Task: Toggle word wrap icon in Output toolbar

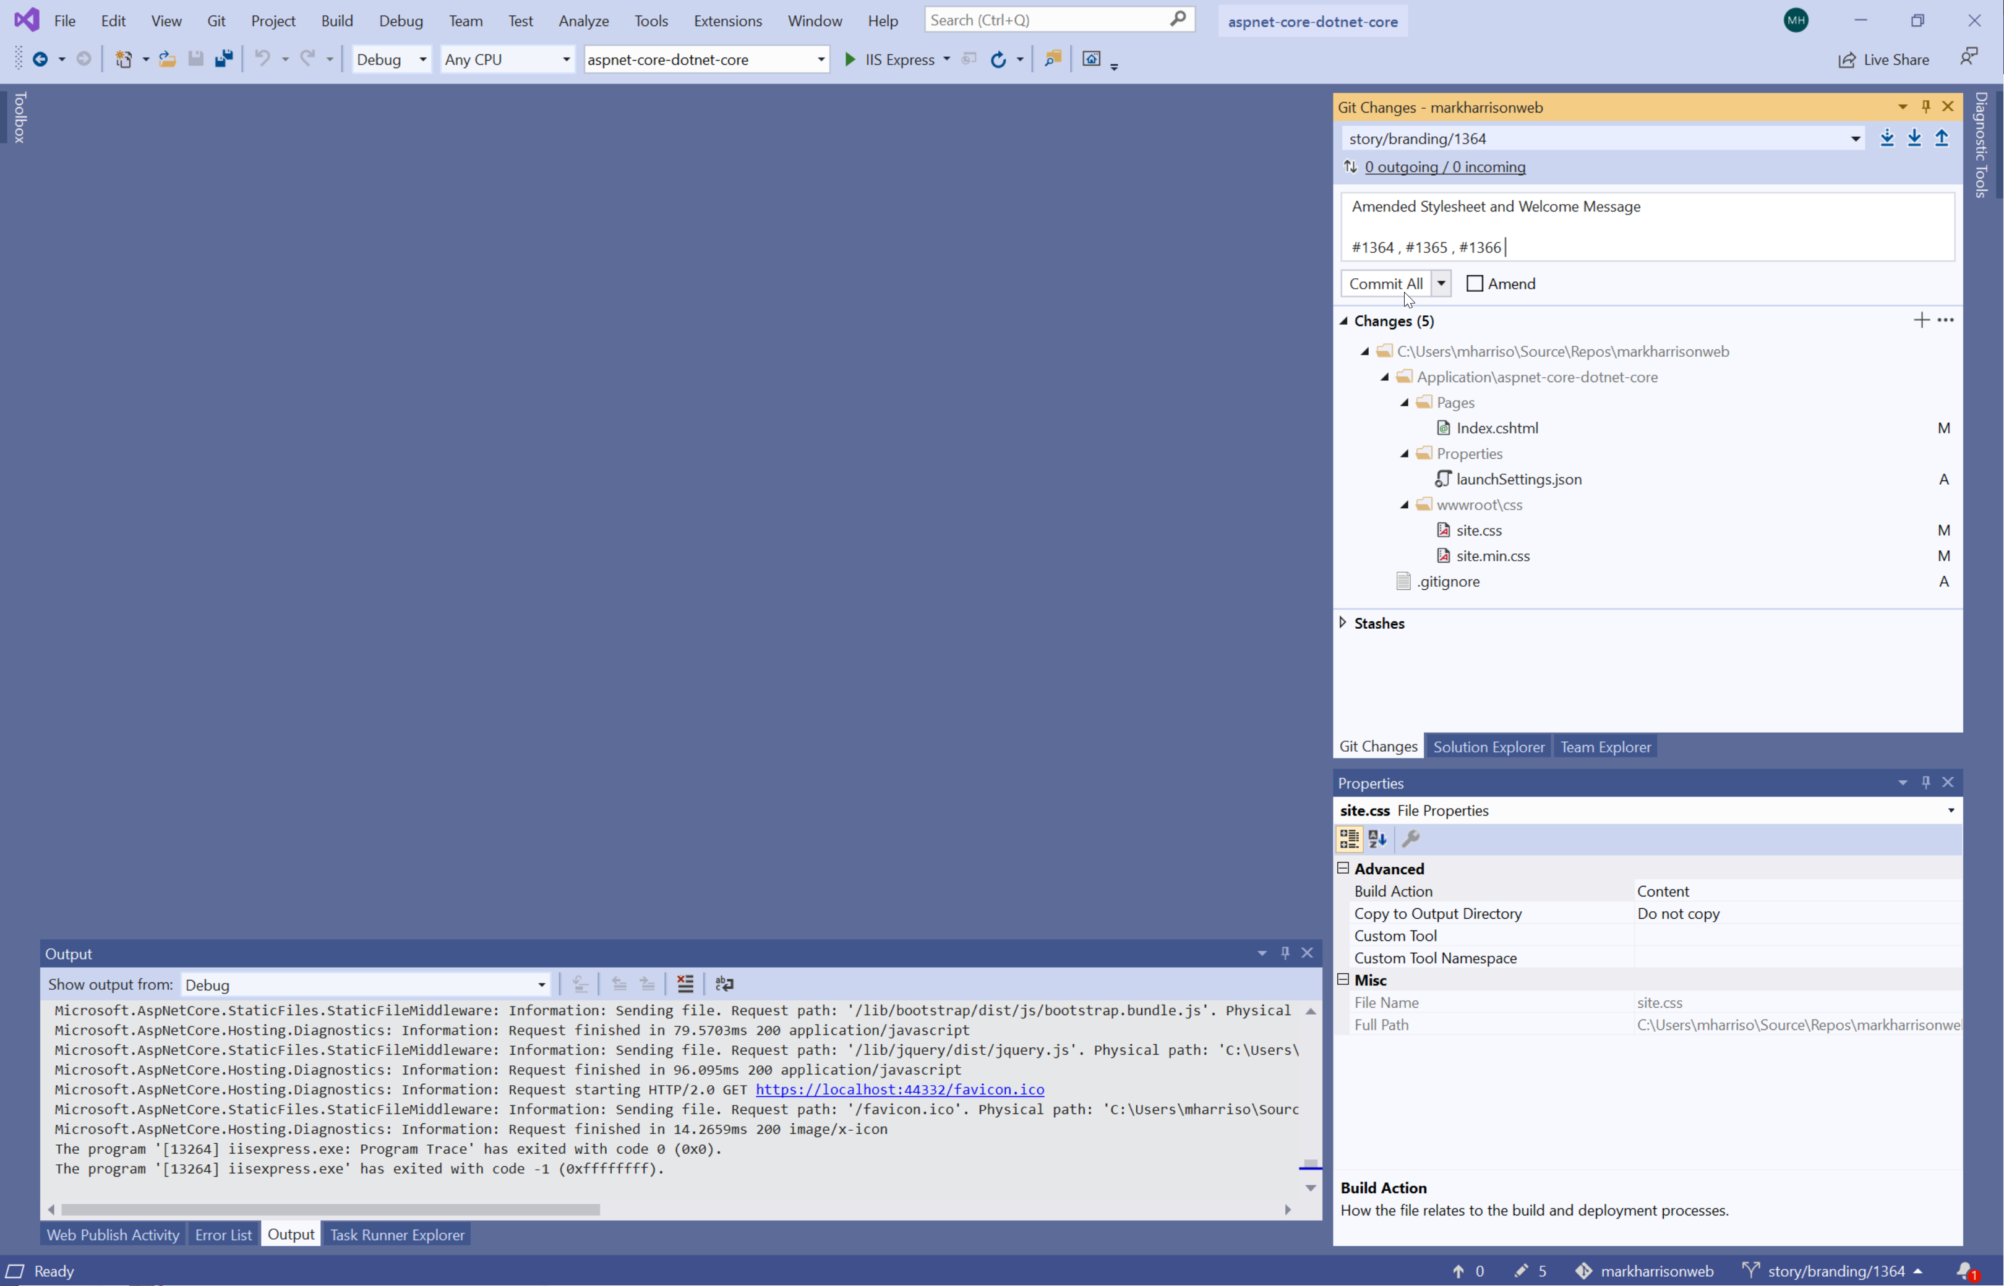Action: point(724,984)
